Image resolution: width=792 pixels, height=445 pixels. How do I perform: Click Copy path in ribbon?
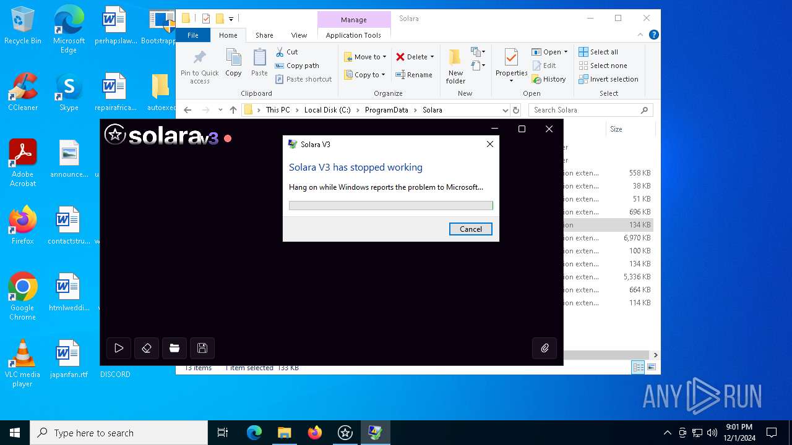297,66
